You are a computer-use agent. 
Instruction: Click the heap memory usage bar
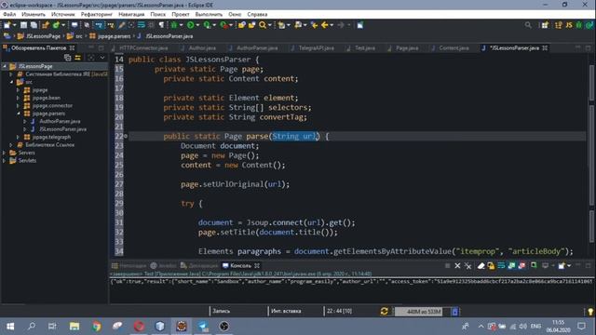coord(422,312)
